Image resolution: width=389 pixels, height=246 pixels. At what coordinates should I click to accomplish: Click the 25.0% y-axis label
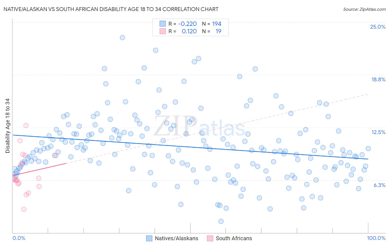(x=378, y=27)
